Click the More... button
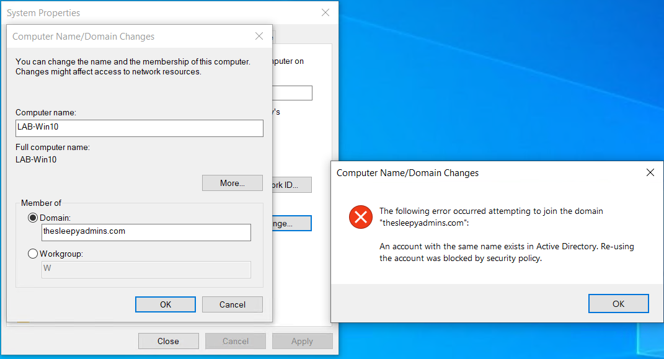 (232, 183)
